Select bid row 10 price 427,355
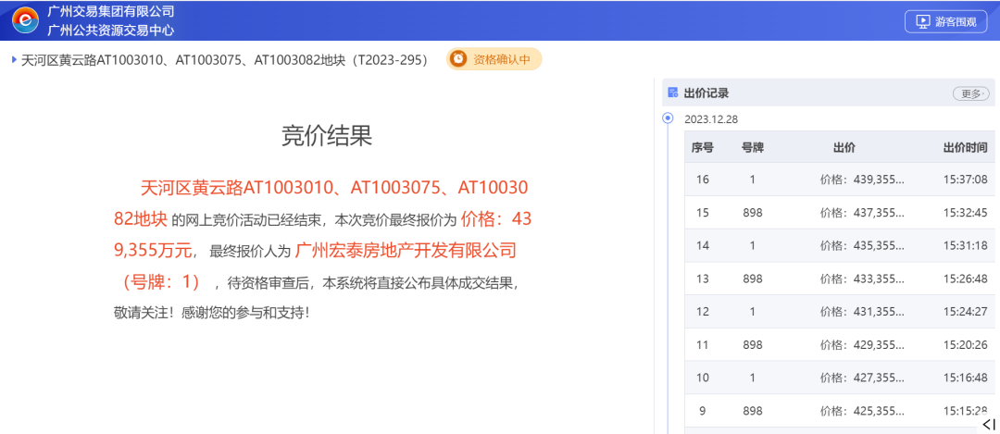1000x434 pixels. 862,378
